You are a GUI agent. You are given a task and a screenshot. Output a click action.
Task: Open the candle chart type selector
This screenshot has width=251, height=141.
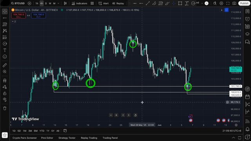tap(65, 4)
